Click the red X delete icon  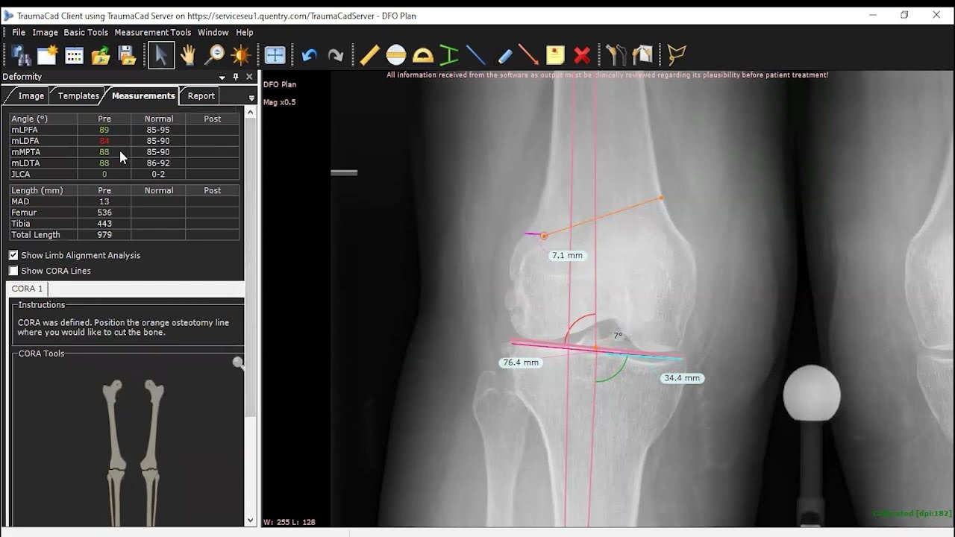(x=582, y=55)
